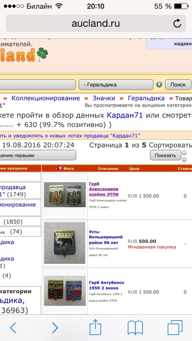Viewport: 192px width, 341px height.
Task: Click the Поиск search button
Action: (178, 84)
